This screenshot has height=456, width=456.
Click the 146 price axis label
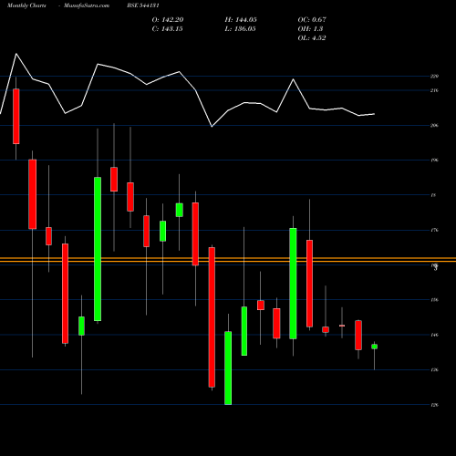click(x=434, y=335)
